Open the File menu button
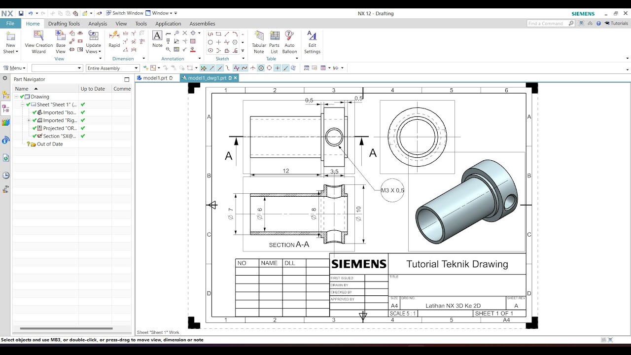 [10, 24]
